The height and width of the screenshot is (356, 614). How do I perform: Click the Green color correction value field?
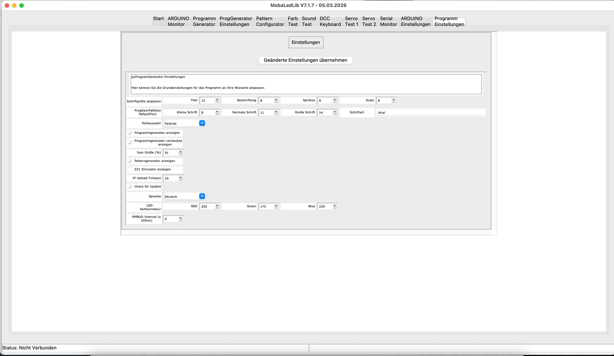click(266, 206)
